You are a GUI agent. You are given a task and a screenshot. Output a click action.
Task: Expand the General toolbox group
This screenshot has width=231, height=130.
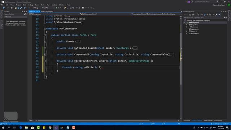[x=5, y=17]
